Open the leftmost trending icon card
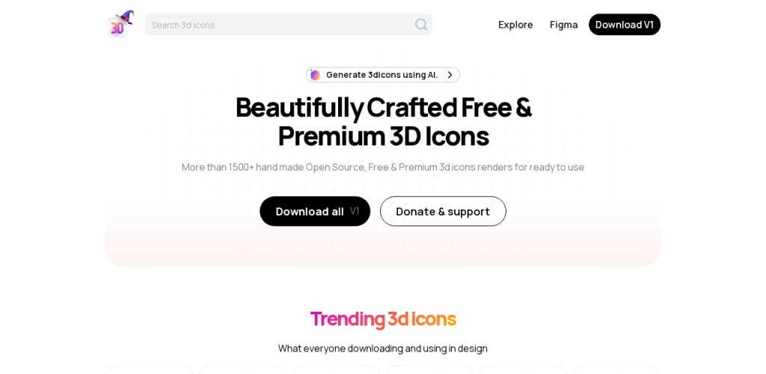This screenshot has width=766, height=374. pos(149,370)
